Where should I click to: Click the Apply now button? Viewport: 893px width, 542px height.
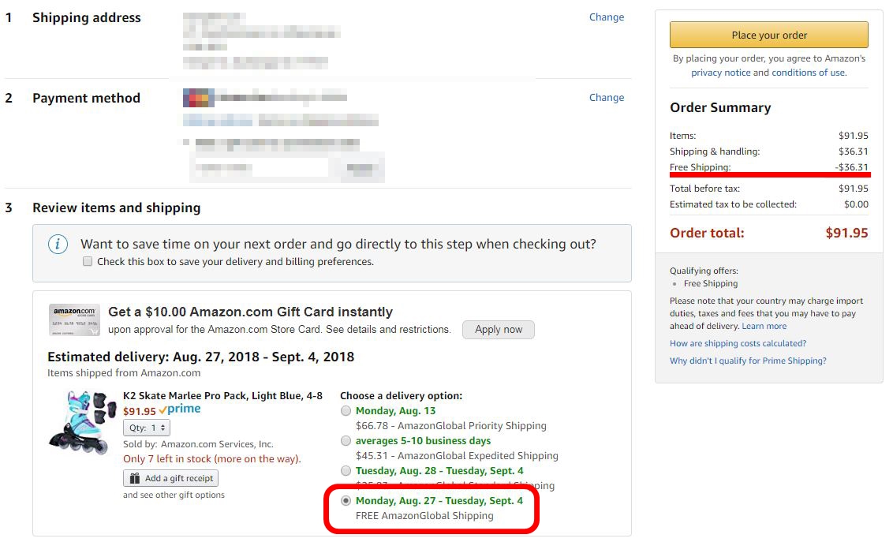(x=499, y=330)
